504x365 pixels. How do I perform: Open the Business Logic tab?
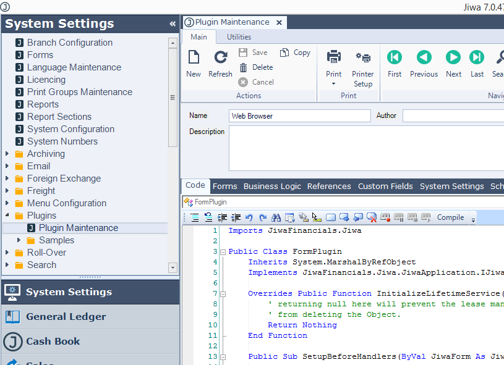pos(272,186)
